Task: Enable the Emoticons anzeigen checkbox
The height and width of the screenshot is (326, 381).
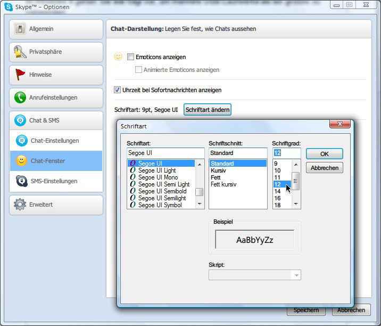Action: (130, 57)
